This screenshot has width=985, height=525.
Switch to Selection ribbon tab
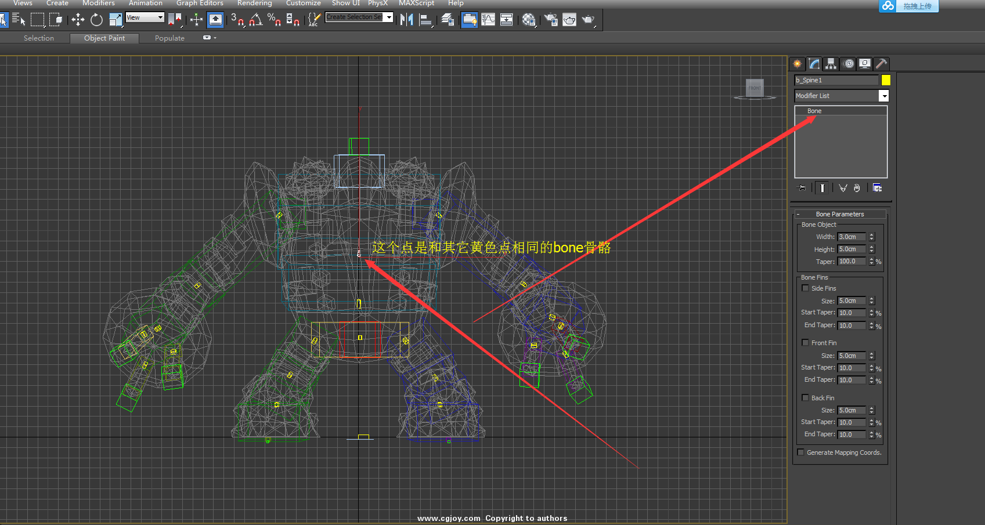pyautogui.click(x=39, y=38)
